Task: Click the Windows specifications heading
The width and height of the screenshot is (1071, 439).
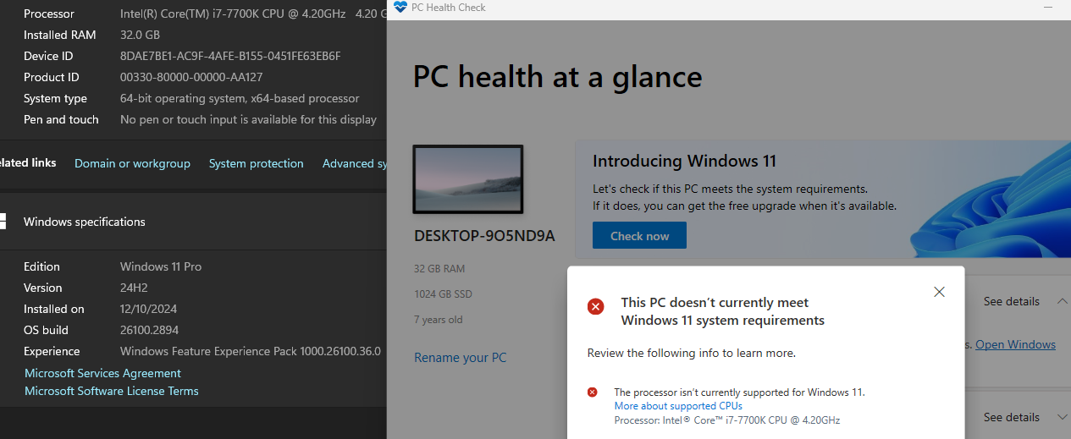Action: pos(85,222)
